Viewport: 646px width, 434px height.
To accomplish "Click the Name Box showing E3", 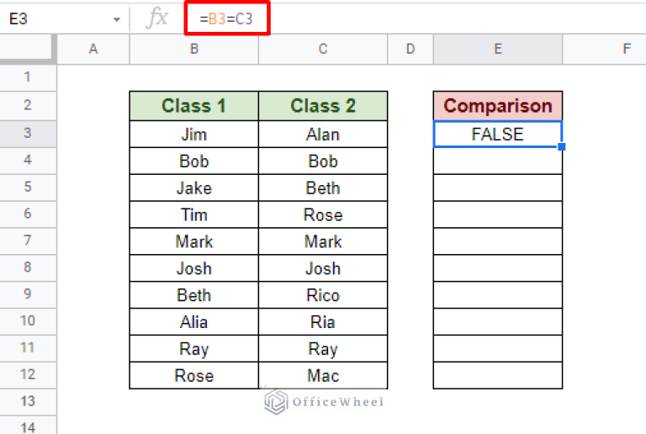I will (50, 19).
